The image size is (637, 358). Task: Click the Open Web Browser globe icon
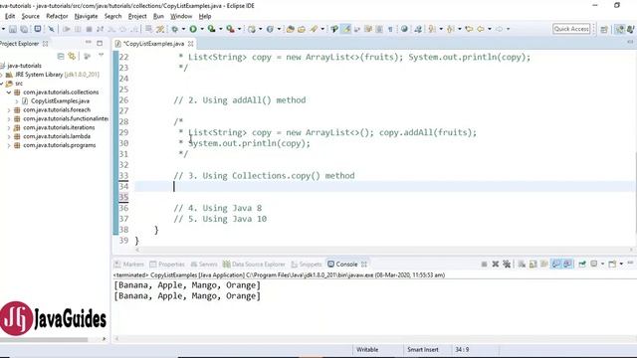404,29
